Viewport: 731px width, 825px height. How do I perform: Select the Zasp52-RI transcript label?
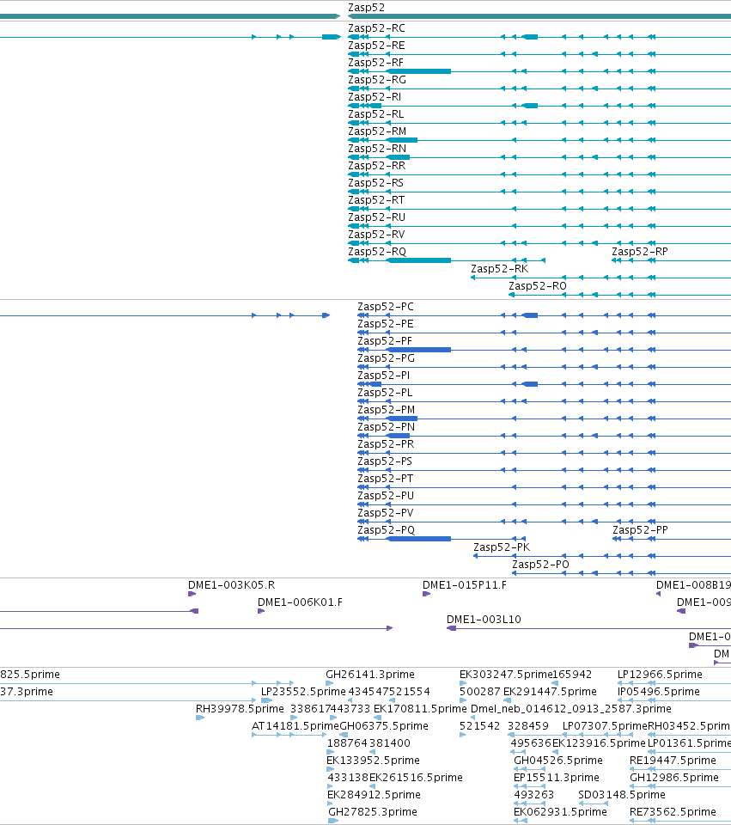click(375, 97)
